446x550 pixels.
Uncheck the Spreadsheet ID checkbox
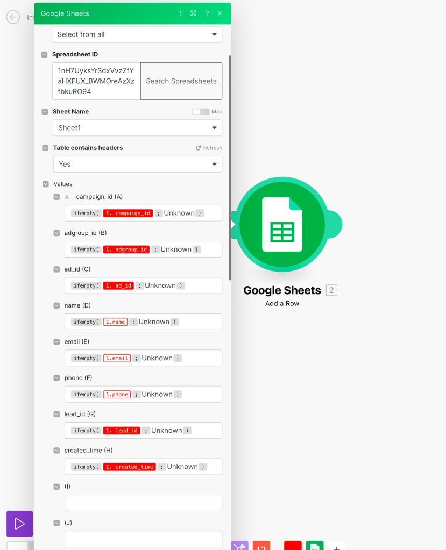coord(45,54)
